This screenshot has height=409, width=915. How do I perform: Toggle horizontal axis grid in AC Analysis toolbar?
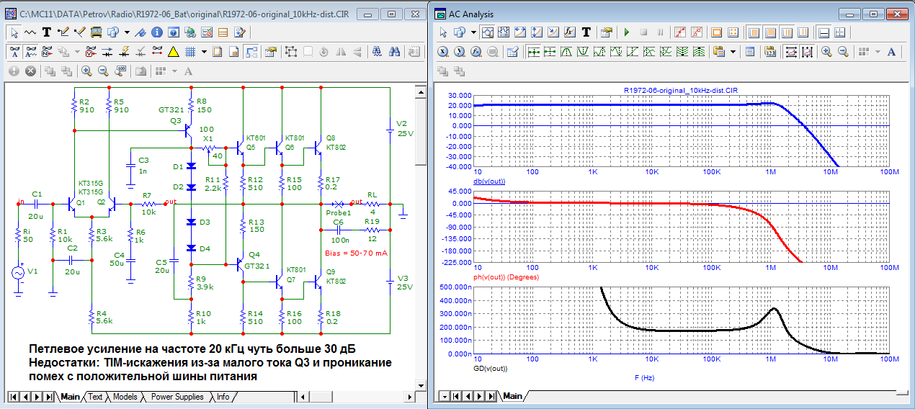(753, 32)
